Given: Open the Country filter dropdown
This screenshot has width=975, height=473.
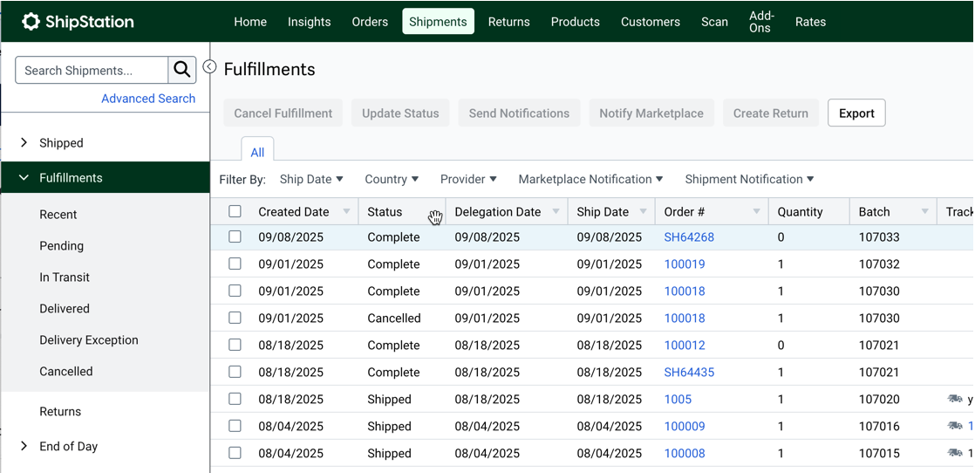Looking at the screenshot, I should (x=392, y=179).
